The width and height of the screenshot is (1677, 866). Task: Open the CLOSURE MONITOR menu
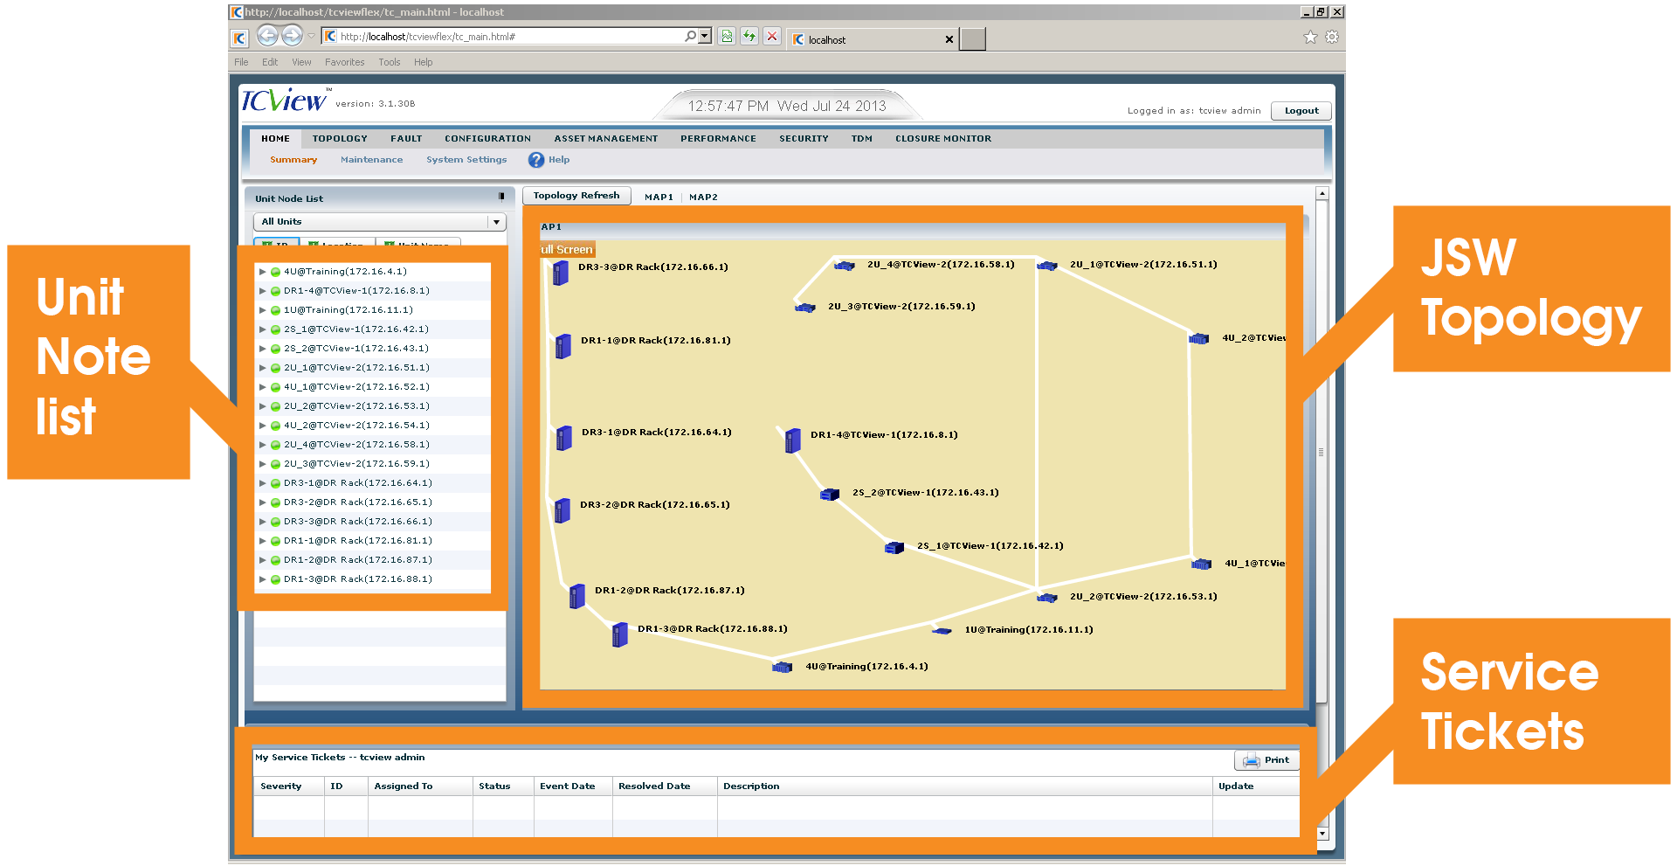coord(942,139)
